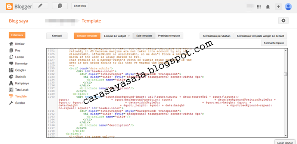Viewport: 297px width, 144px height.
Task: Click the Statistik pie chart icon
Action: coord(11,77)
